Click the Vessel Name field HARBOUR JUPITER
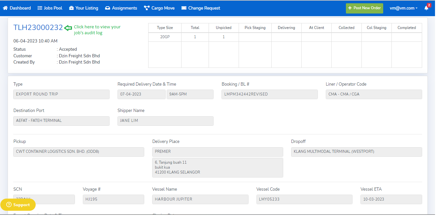Viewport: 437px width, 220px height. tap(200, 199)
